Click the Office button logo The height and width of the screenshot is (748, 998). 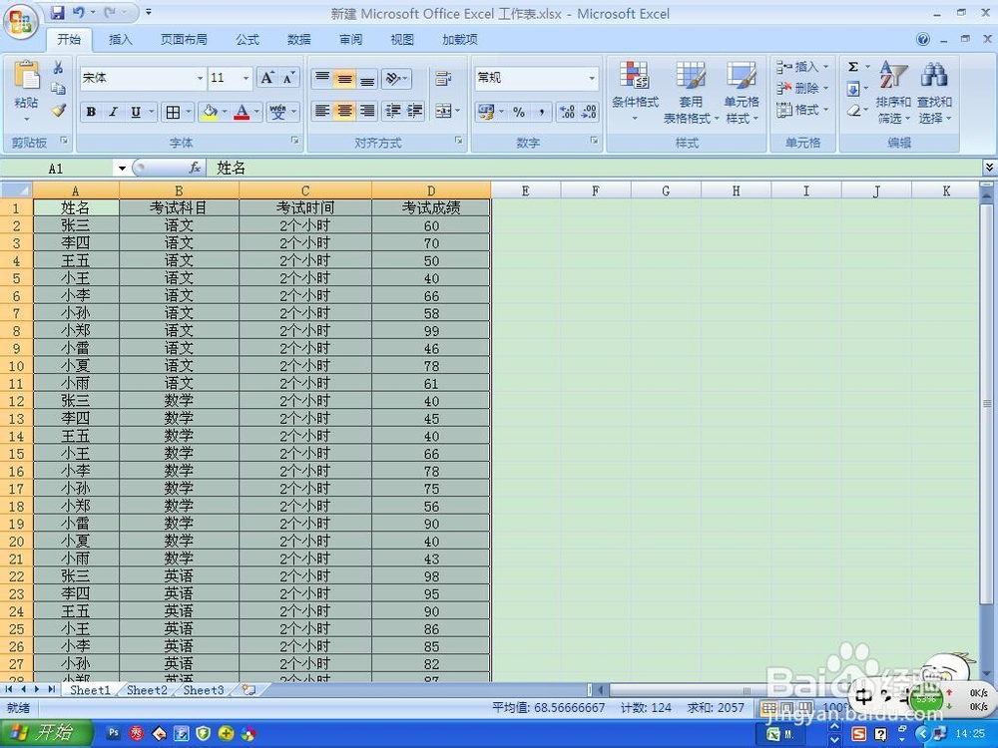coord(21,23)
